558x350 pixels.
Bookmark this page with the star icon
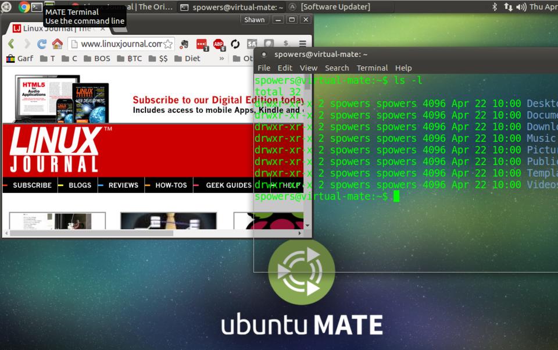point(168,44)
